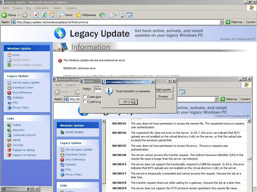Image resolution: width=257 pixels, height=192 pixels.
Task: Click Переход button in main address bar
Action: click(x=234, y=22)
